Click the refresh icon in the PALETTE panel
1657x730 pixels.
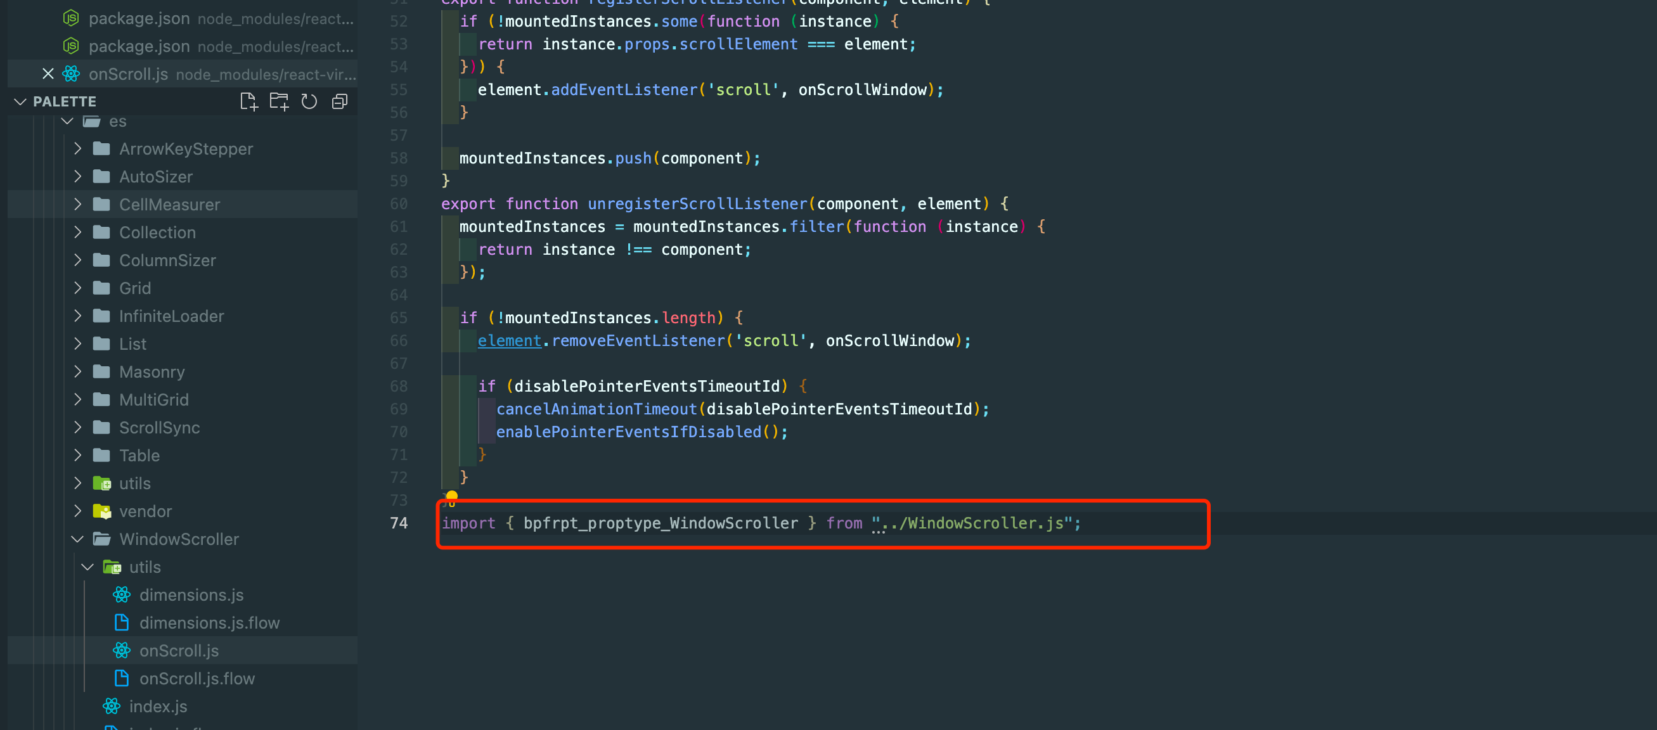(x=309, y=101)
